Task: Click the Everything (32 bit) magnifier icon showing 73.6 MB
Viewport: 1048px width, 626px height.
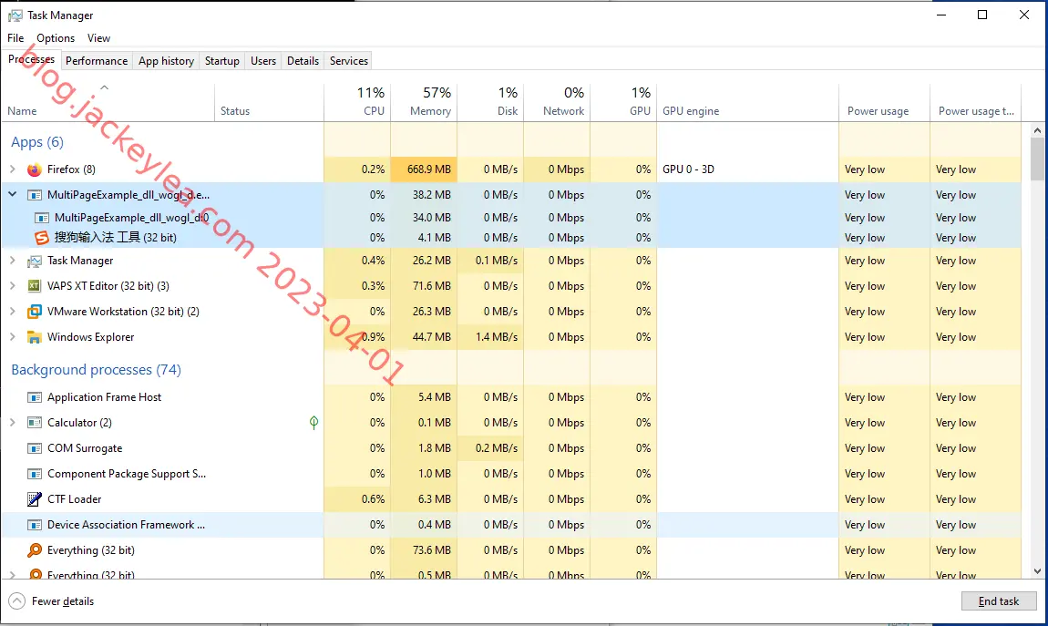Action: point(34,550)
